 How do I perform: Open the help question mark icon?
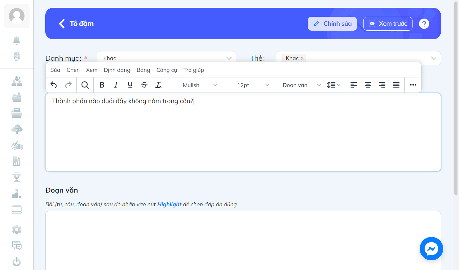coord(424,24)
